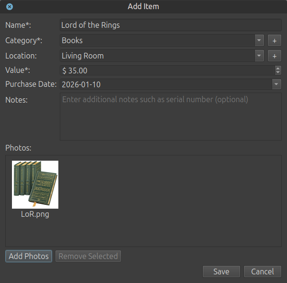Open the Location dropdown arrow

[x=259, y=56]
